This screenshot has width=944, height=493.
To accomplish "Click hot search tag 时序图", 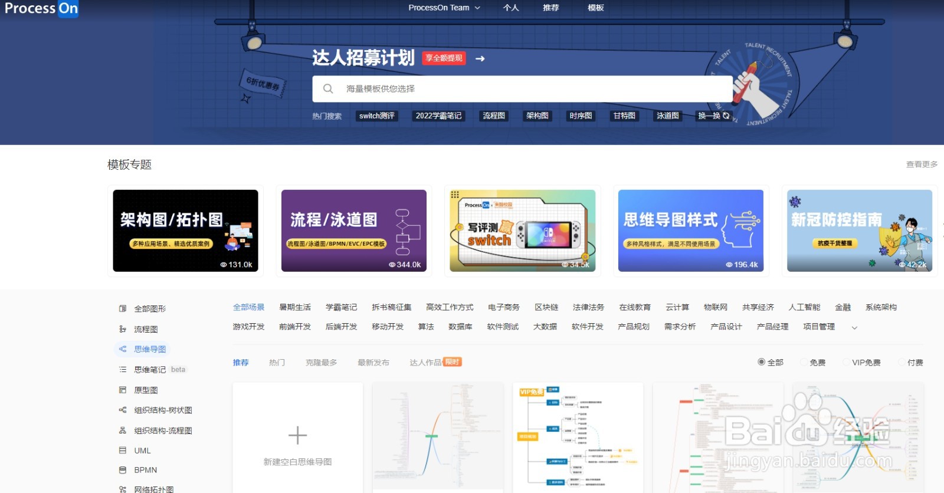I will 581,116.
